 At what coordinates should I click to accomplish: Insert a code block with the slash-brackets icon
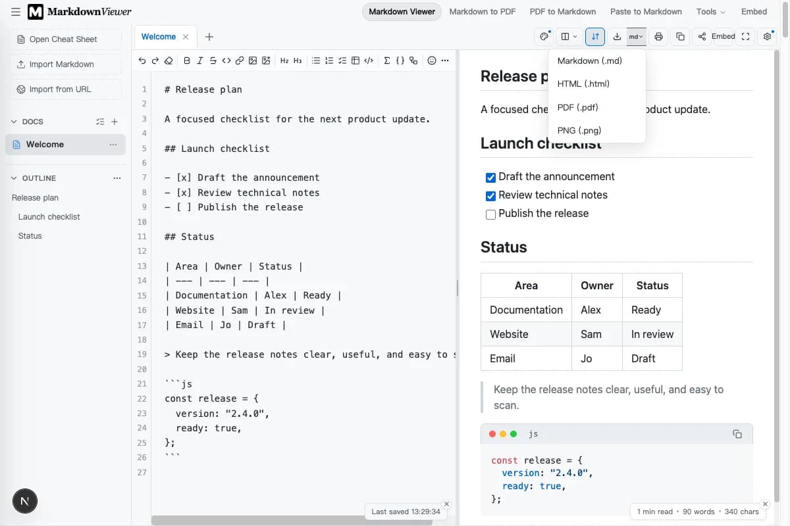point(369,60)
